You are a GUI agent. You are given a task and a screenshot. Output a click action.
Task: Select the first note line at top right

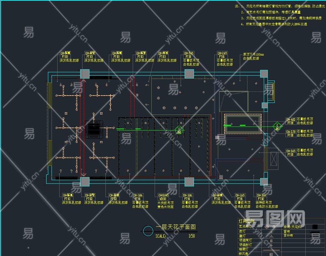(x=280, y=6)
